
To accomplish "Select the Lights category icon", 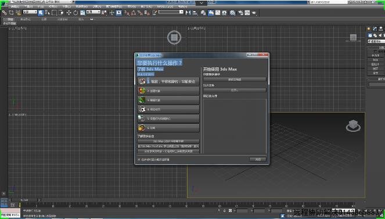I will (x=380, y=35).
